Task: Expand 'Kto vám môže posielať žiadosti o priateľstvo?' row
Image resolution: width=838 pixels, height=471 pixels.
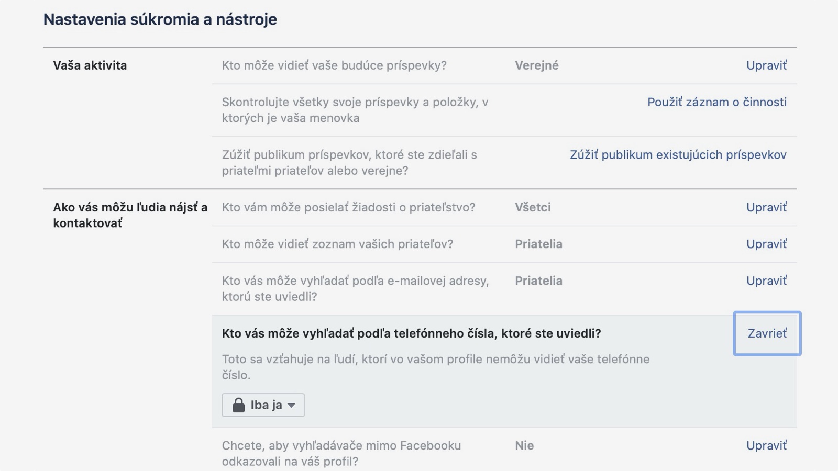Action: pyautogui.click(x=348, y=207)
